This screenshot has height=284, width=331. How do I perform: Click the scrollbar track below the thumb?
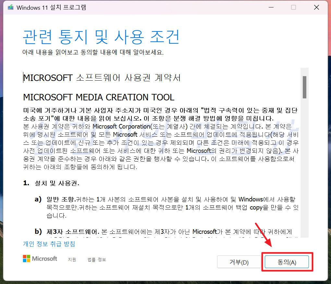click(x=304, y=168)
